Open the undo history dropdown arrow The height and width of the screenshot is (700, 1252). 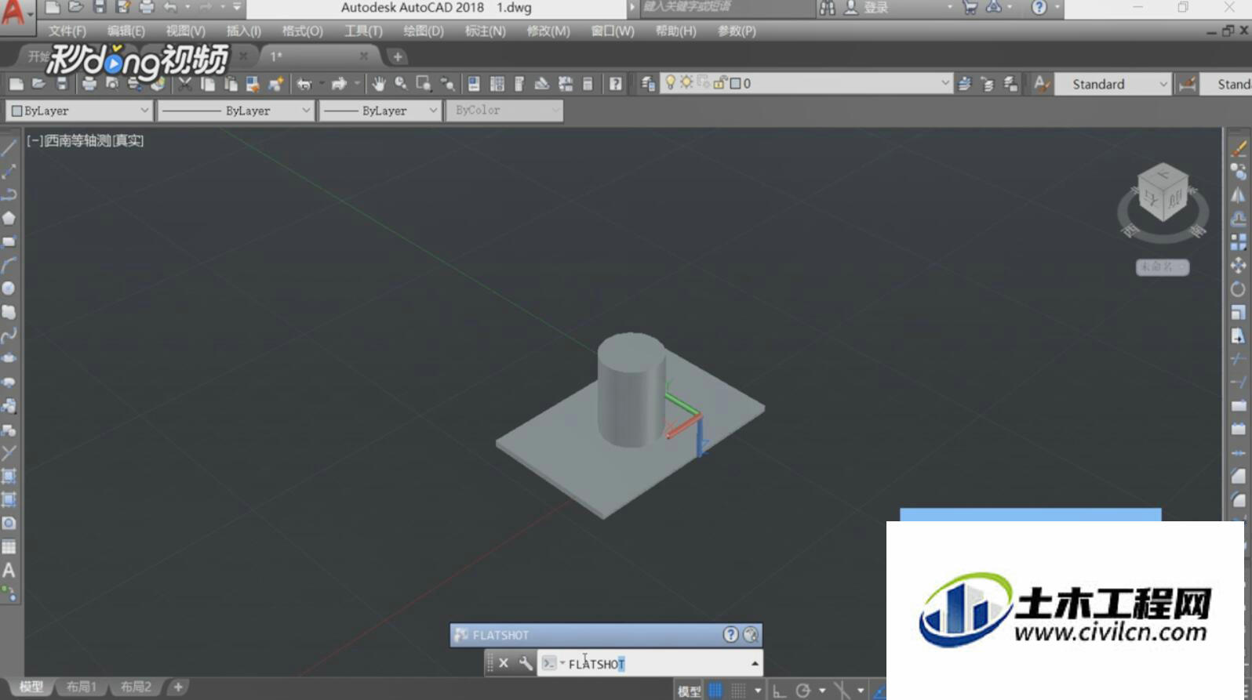pos(187,7)
